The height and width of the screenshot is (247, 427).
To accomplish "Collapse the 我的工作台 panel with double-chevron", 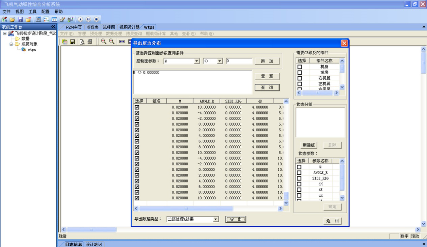I will (x=53, y=27).
